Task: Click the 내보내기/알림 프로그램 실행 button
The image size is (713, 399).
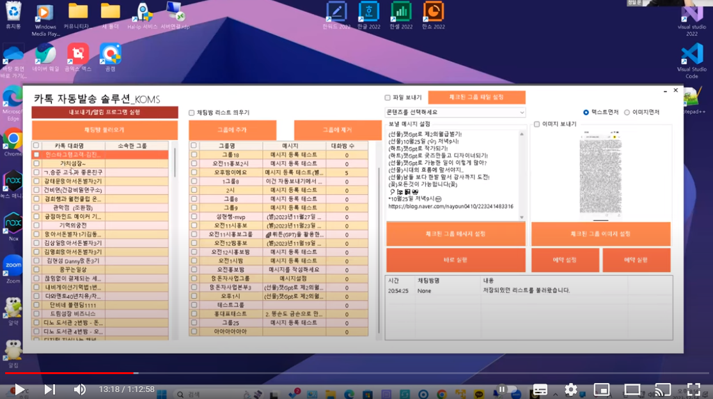Action: 105,112
